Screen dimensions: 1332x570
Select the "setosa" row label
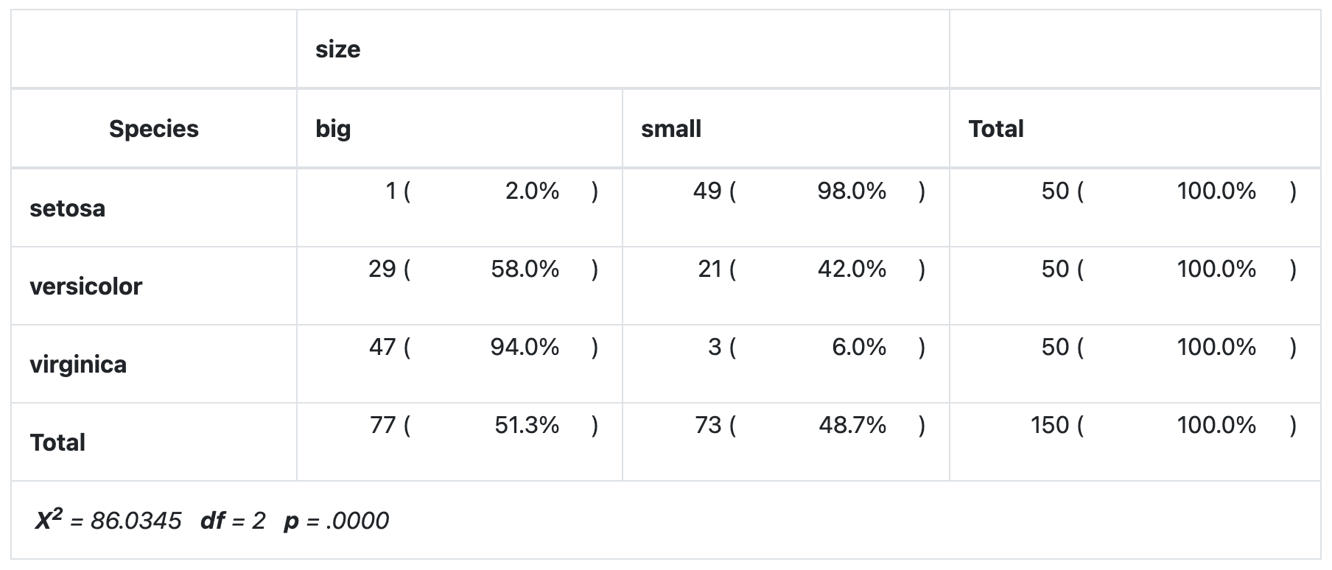point(67,208)
